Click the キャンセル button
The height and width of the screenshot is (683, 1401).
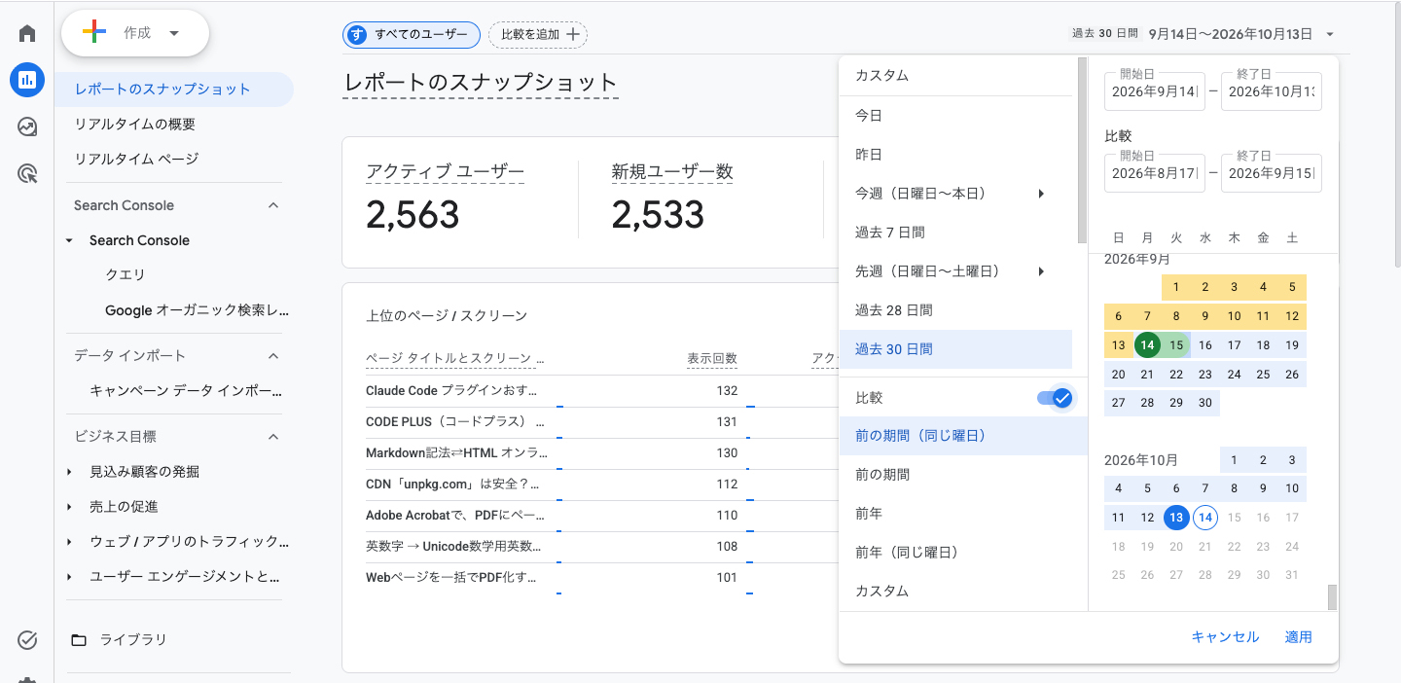click(1225, 637)
